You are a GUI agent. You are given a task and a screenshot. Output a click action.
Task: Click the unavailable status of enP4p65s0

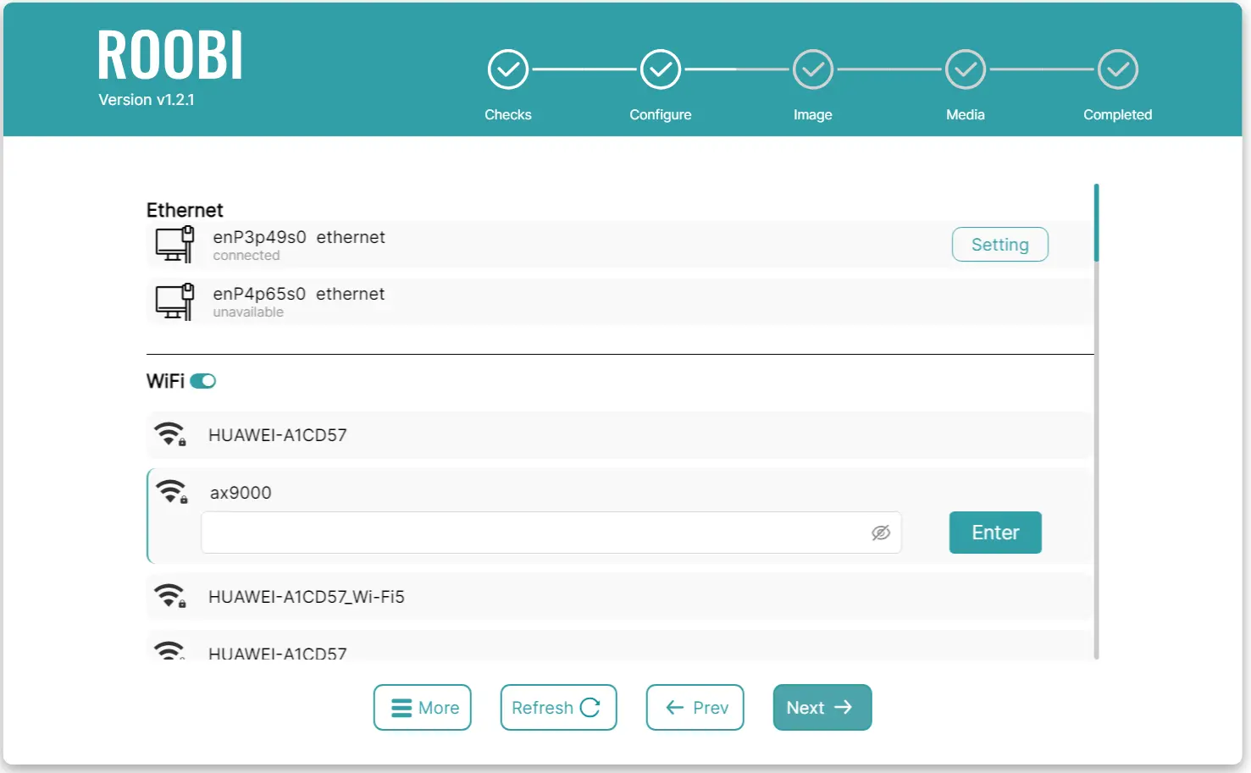tap(248, 312)
